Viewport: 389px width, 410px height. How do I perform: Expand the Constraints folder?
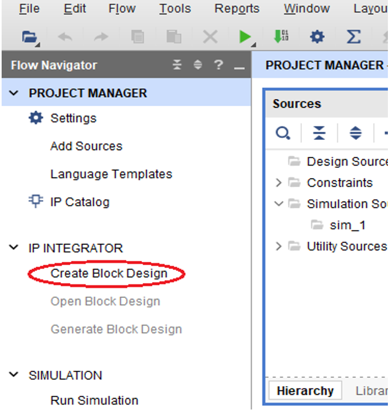(279, 183)
